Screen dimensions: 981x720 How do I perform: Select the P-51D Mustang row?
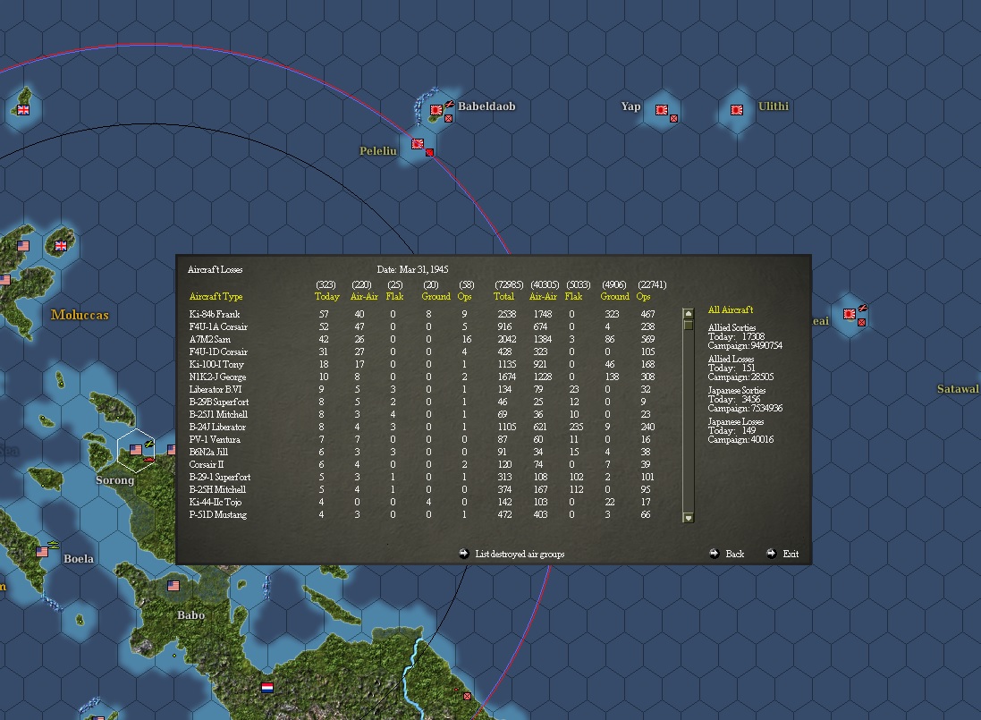click(422, 514)
